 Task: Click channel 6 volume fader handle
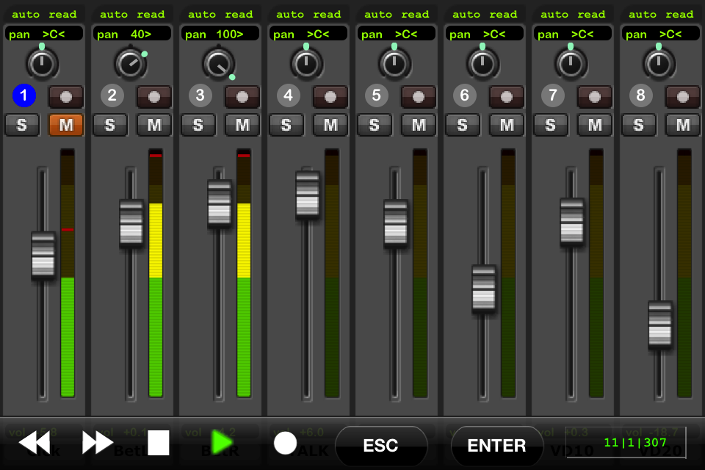[484, 289]
